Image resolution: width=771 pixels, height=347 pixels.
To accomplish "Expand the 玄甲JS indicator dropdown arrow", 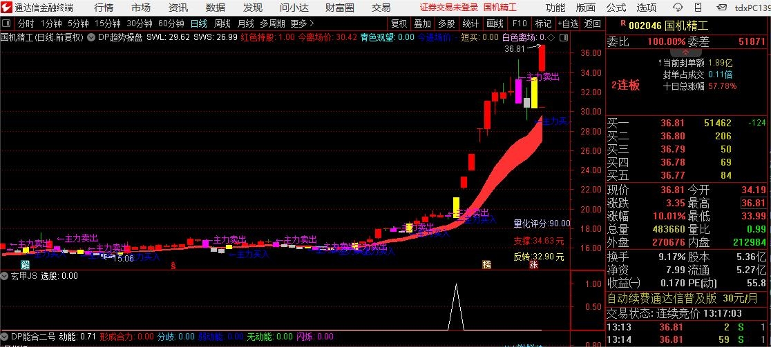I will (x=6, y=276).
